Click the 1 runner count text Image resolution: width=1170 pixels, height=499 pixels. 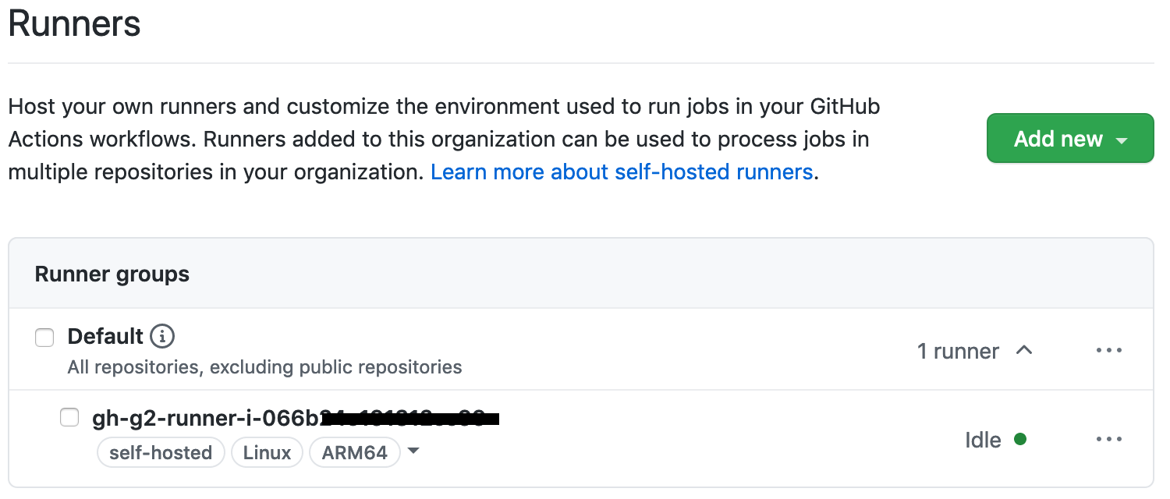[x=958, y=352]
